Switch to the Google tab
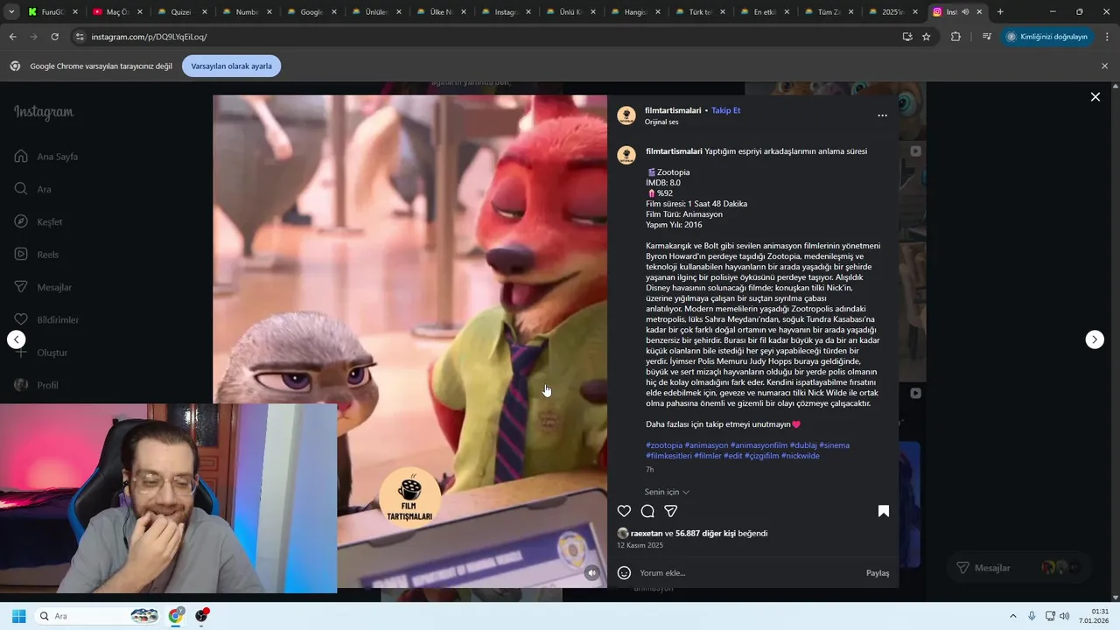This screenshot has width=1120, height=630. click(311, 12)
